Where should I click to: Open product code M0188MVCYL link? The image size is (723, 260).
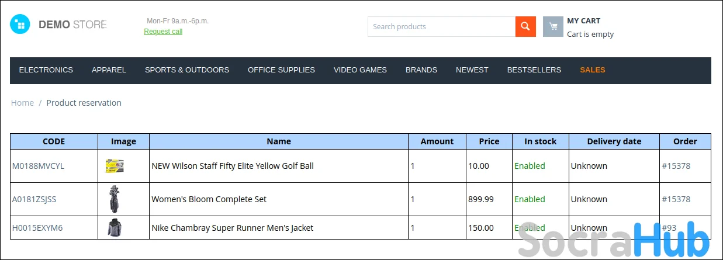click(x=38, y=166)
